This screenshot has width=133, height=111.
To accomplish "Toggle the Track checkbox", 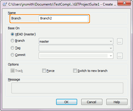I will pos(12,71).
